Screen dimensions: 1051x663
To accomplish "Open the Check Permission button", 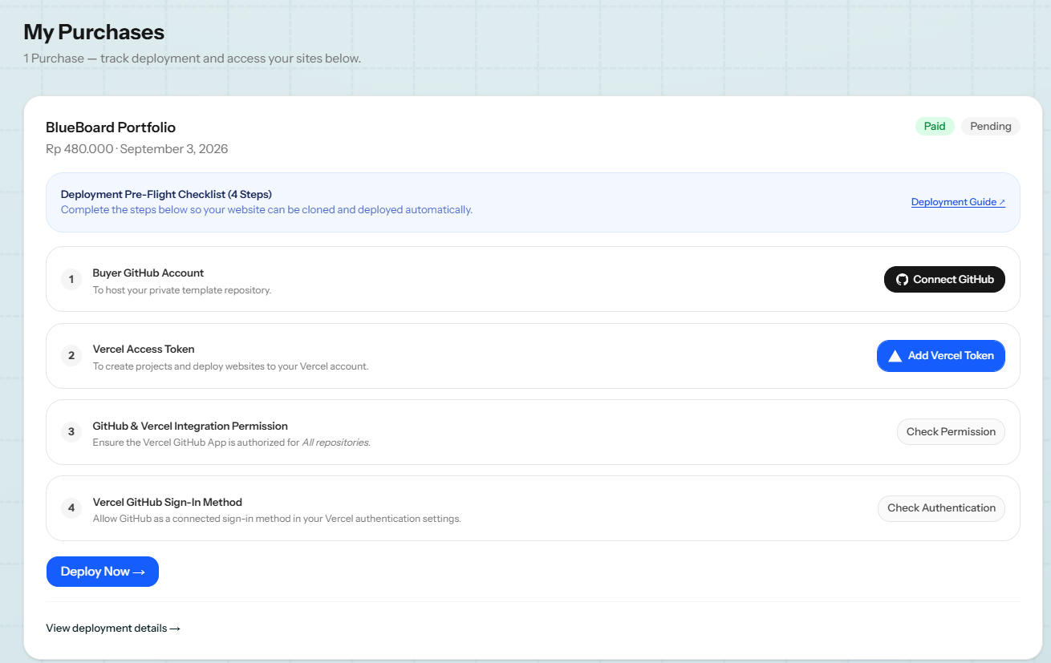I will (951, 432).
